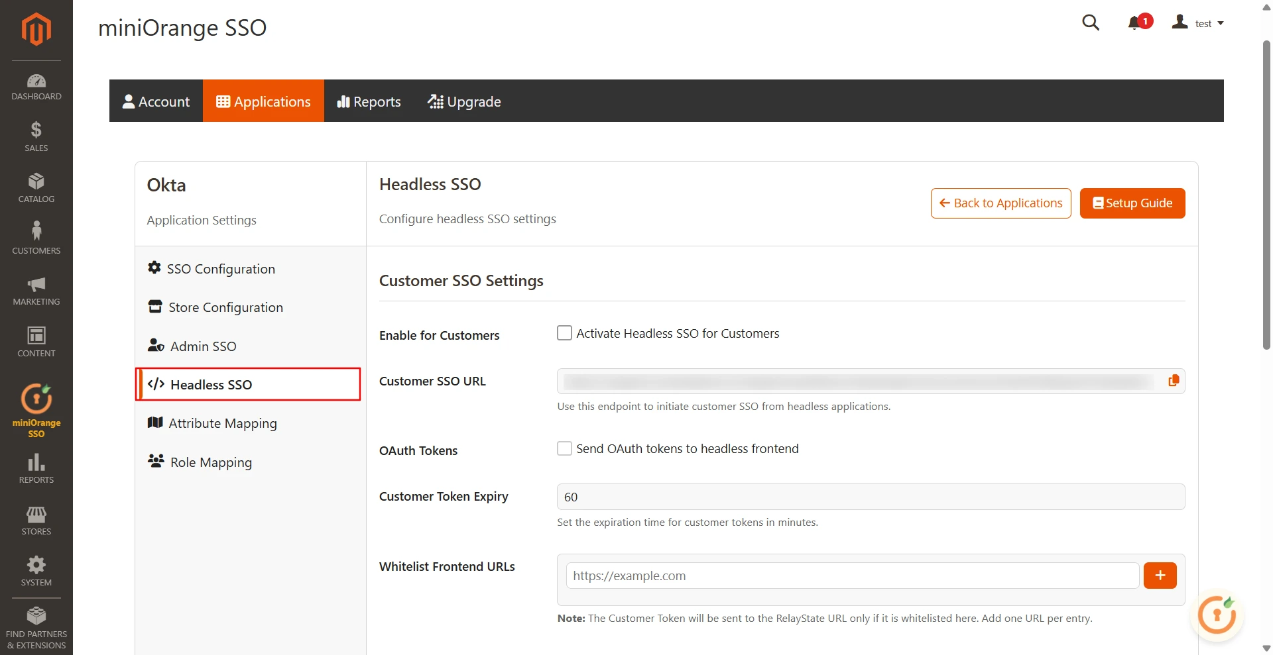Image resolution: width=1273 pixels, height=655 pixels.
Task: Open the Catalog section in sidebar
Action: click(x=36, y=187)
